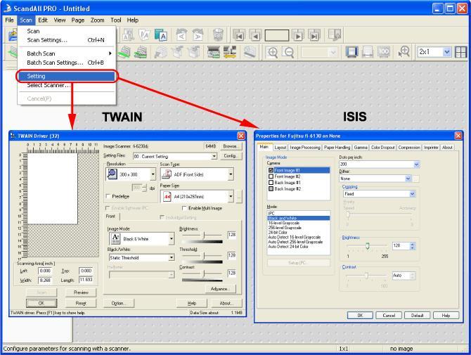This screenshot has height=355, width=471.
Task: Enable the Multi Image checkbox
Action: click(184, 208)
